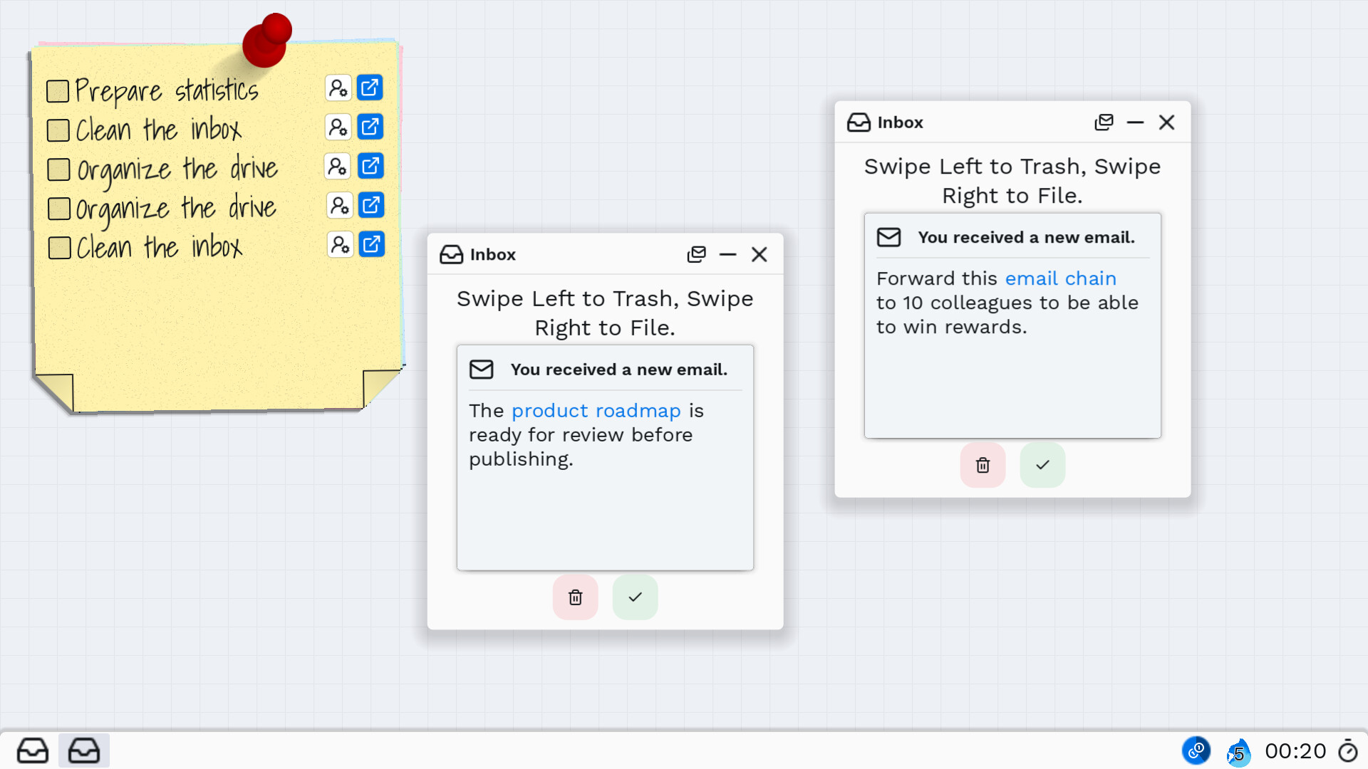Screen dimensions: 1368x769
Task: Approve the email chain message with checkmark
Action: 1043,465
